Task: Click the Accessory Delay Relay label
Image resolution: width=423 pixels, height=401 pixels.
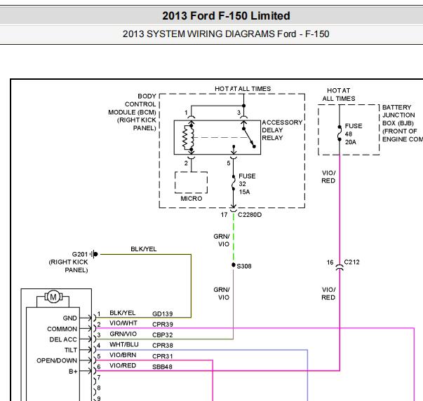Action: [281, 130]
